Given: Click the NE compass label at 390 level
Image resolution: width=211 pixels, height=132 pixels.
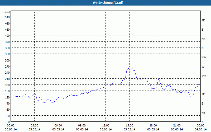Looking at the screenshot, I should tap(203, 39).
